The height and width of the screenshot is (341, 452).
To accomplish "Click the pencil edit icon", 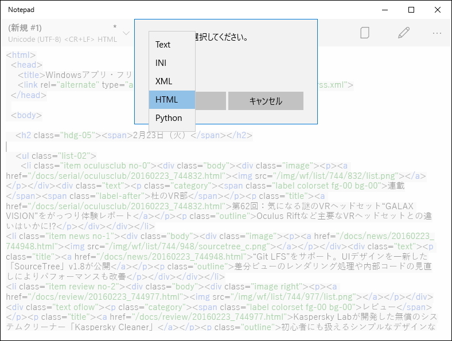I will point(404,33).
